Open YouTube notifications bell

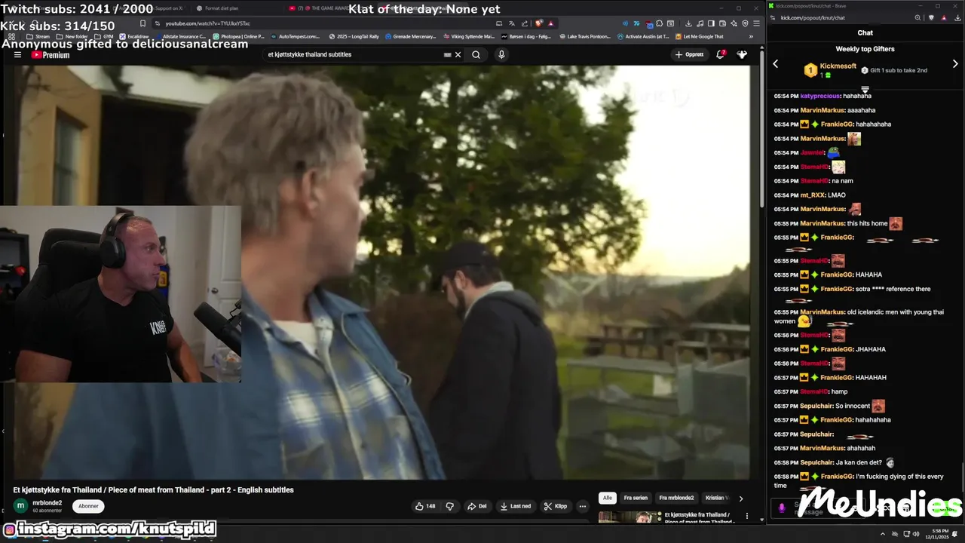(721, 54)
